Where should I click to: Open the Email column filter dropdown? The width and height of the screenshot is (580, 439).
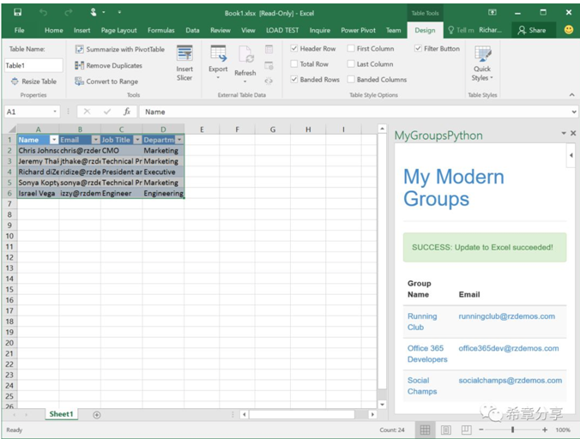pyautogui.click(x=96, y=140)
